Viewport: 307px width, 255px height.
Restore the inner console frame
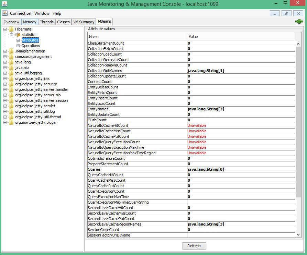(287, 13)
